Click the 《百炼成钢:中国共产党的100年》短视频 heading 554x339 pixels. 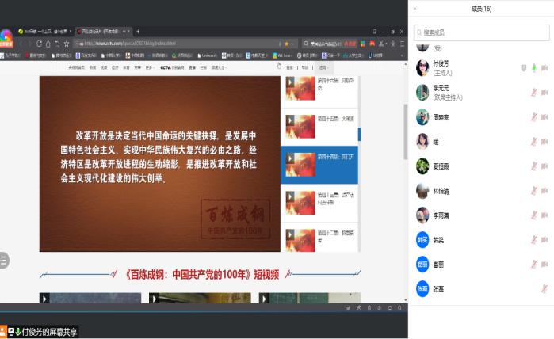[201, 274]
